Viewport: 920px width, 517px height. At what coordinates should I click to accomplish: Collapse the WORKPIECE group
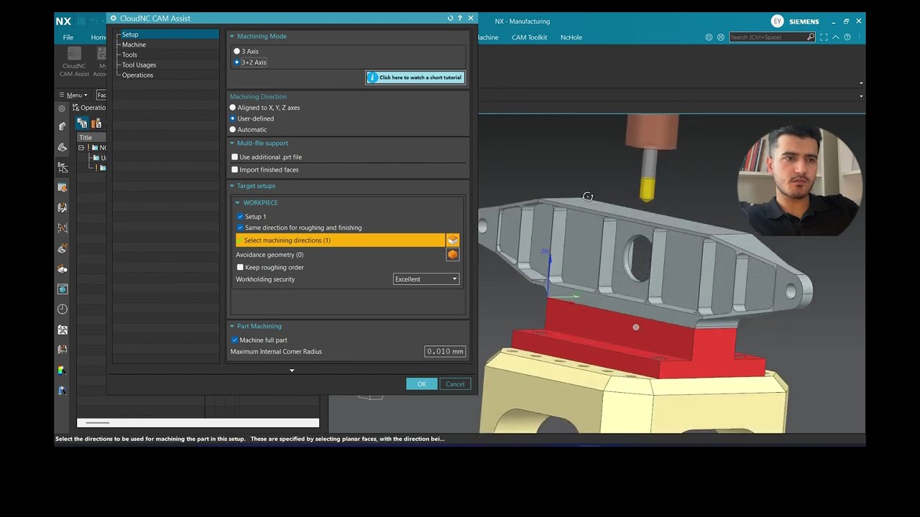pos(238,203)
